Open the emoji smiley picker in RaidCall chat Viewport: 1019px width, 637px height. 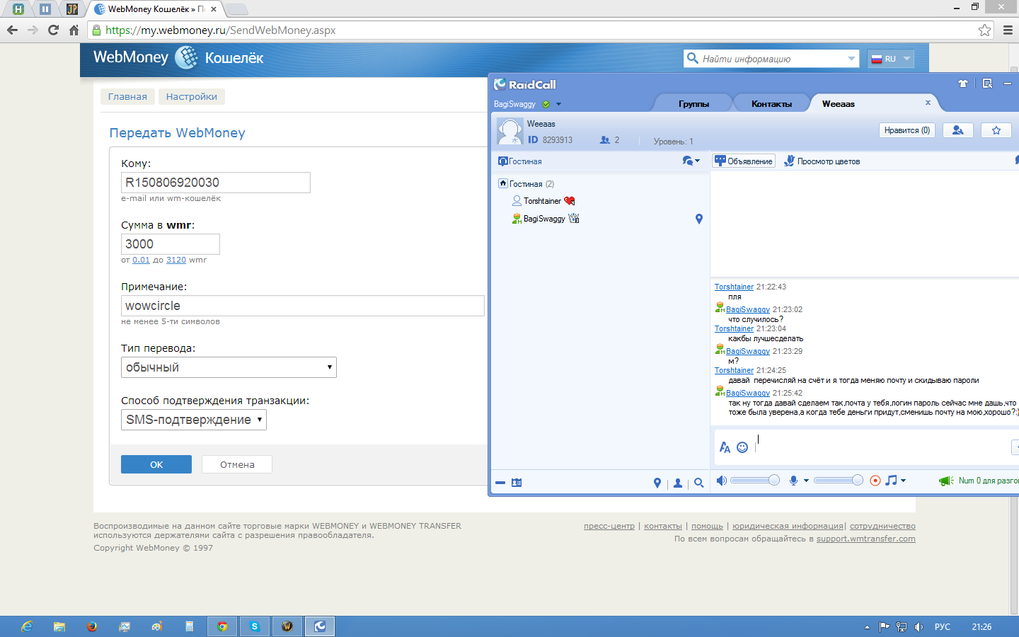tap(742, 447)
